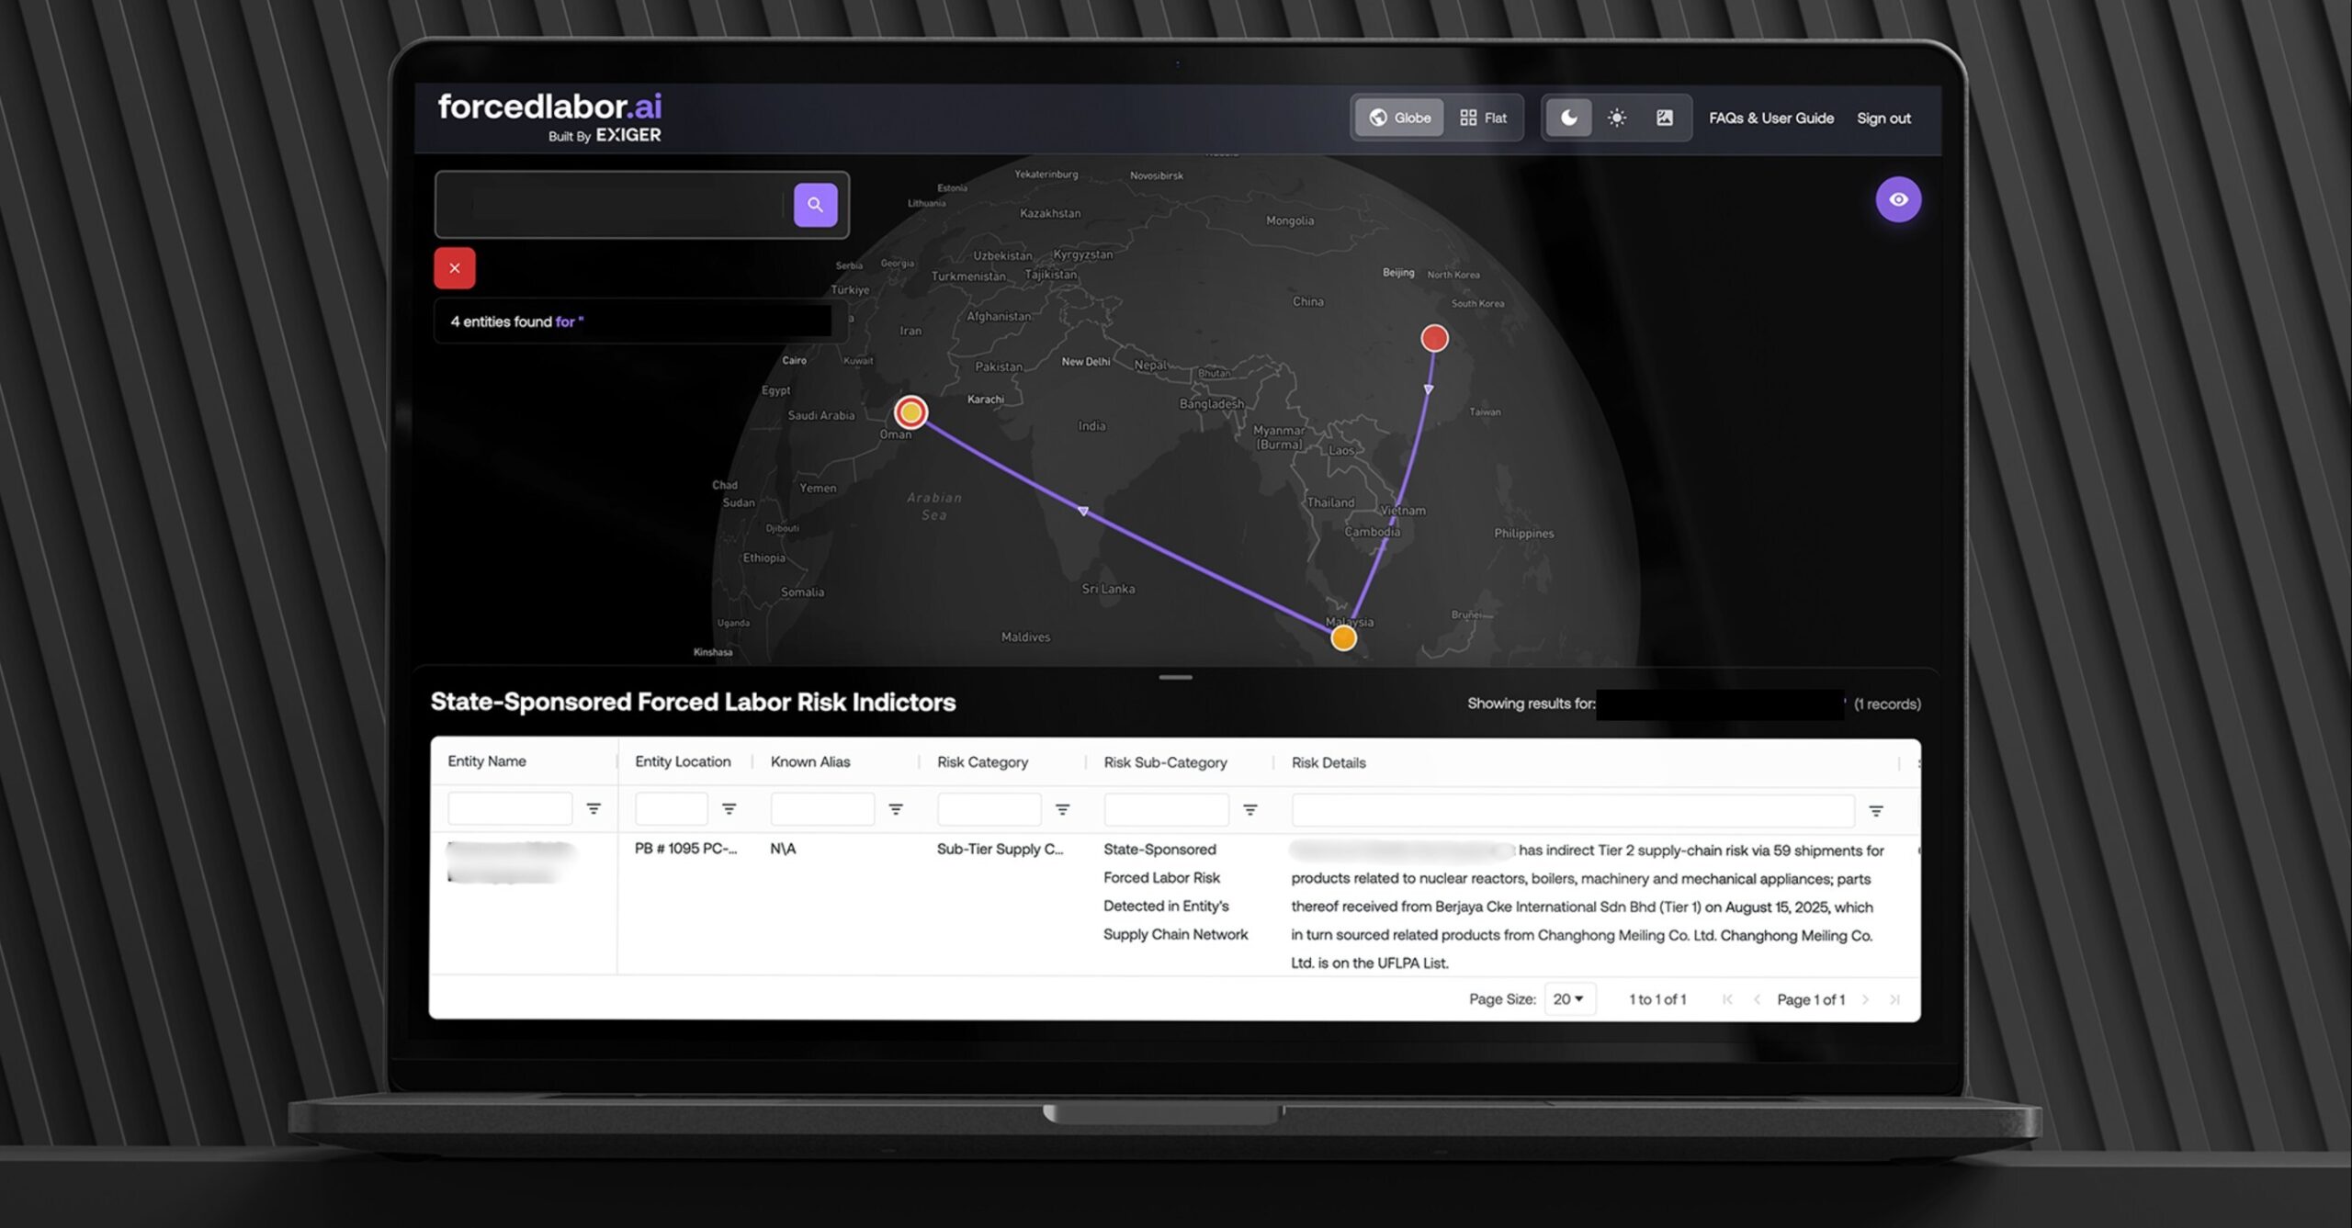Open FAQs & User Guide
The height and width of the screenshot is (1228, 2352).
point(1770,118)
